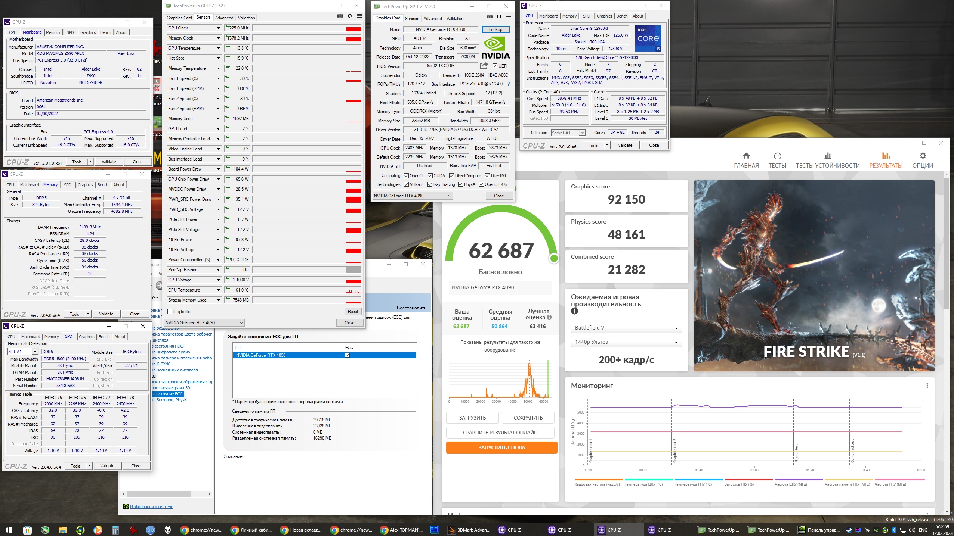Click the Кадровая частота orange legend swatch
The image size is (954, 536).
click(x=598, y=479)
